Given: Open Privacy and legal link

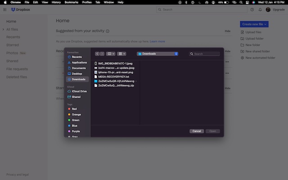Looking at the screenshot, I should click(x=18, y=175).
